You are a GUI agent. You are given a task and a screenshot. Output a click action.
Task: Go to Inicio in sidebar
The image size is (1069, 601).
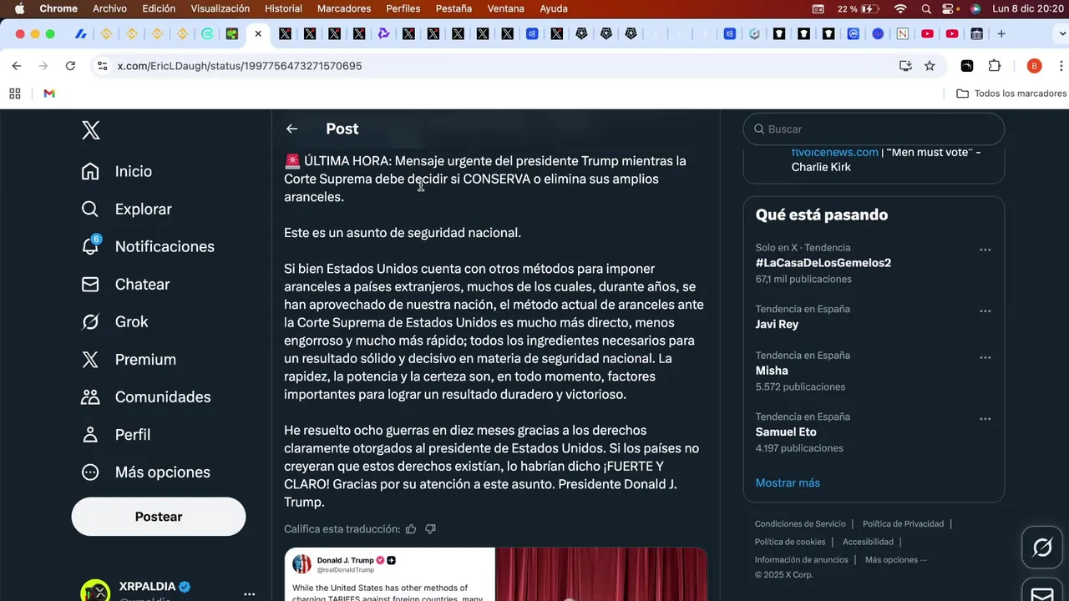coord(117,171)
